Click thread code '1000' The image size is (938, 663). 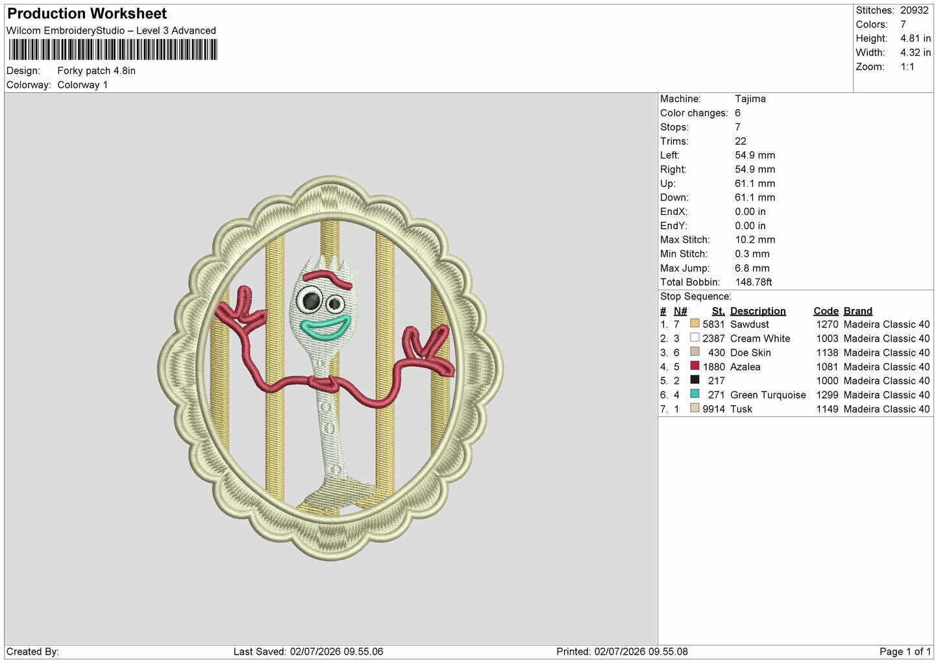[x=827, y=381]
